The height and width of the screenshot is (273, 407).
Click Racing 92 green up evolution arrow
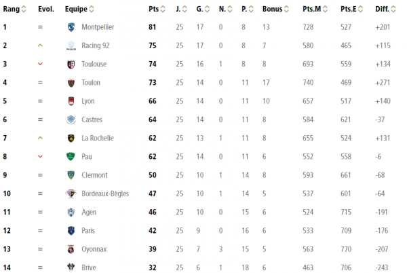(40, 45)
